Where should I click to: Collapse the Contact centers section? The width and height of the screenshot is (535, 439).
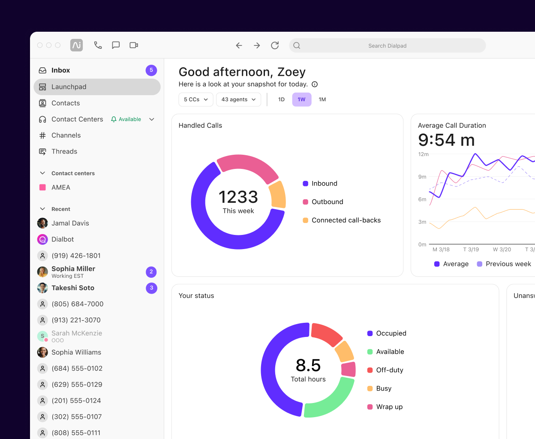pyautogui.click(x=42, y=173)
